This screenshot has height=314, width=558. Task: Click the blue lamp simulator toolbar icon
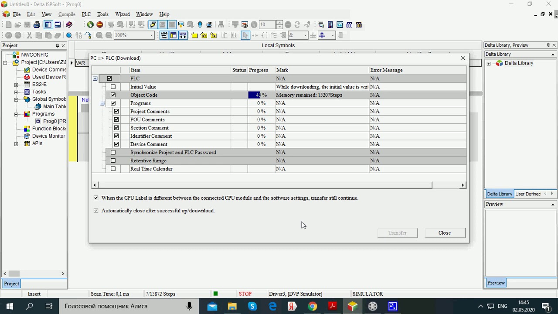click(200, 25)
